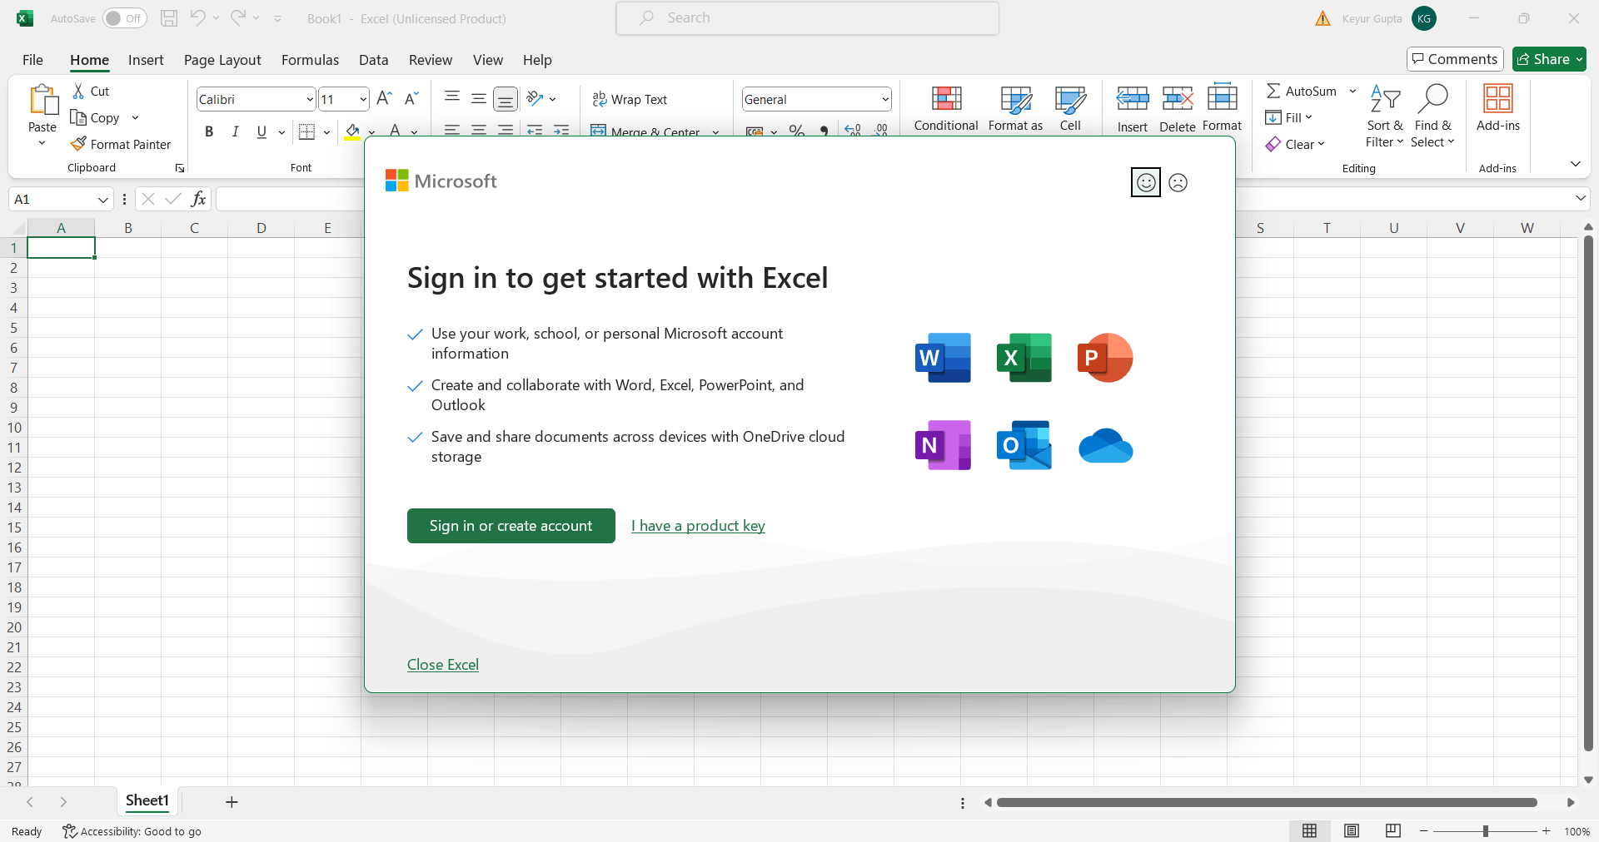The height and width of the screenshot is (842, 1599).
Task: Click the AutoSum sigma icon
Action: pyautogui.click(x=1273, y=91)
